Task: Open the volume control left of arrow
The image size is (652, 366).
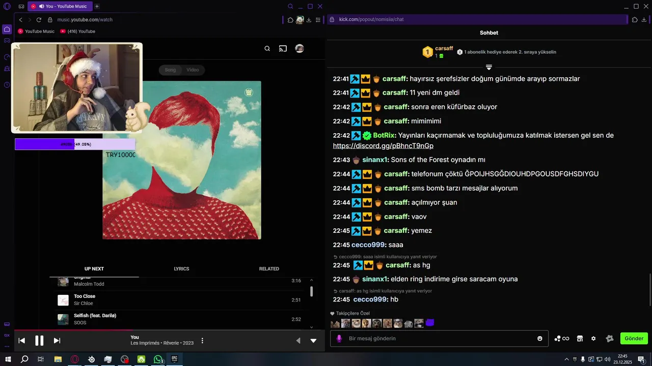Action: pyautogui.click(x=298, y=341)
